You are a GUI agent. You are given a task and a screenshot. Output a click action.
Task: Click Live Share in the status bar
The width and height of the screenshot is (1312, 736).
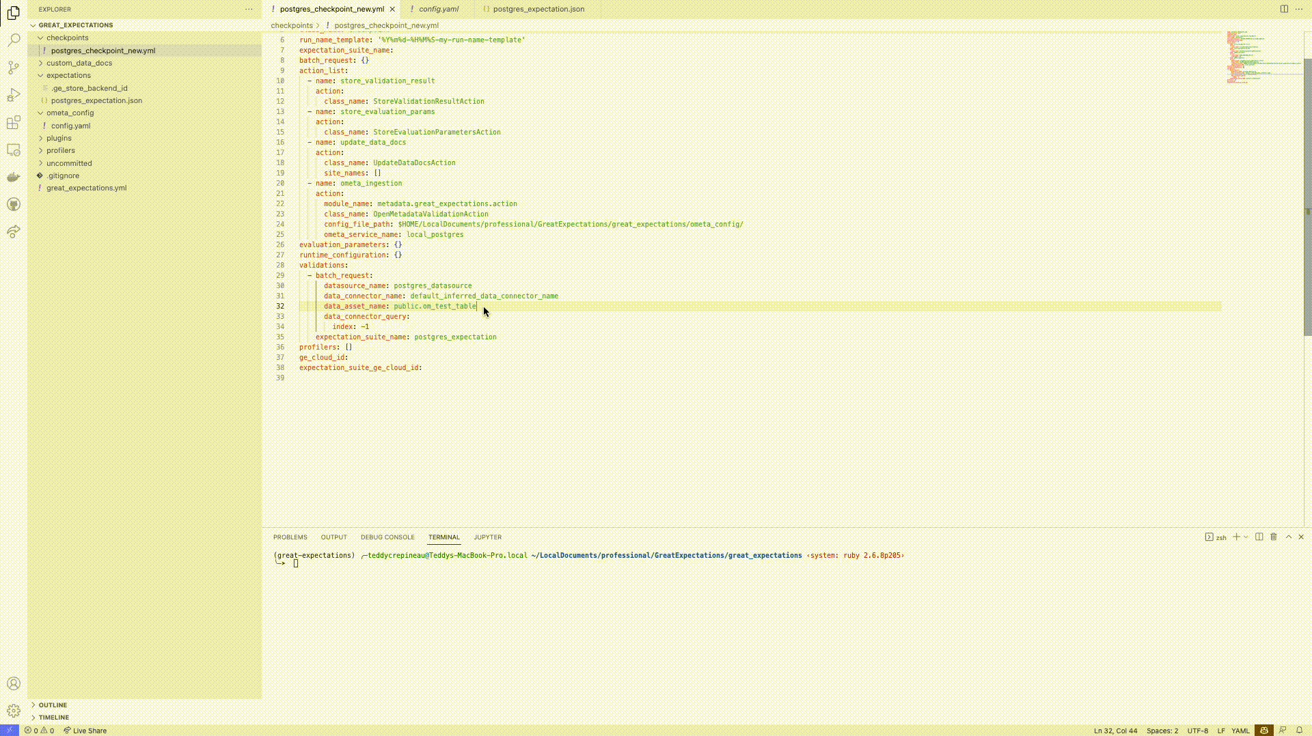coord(85,731)
